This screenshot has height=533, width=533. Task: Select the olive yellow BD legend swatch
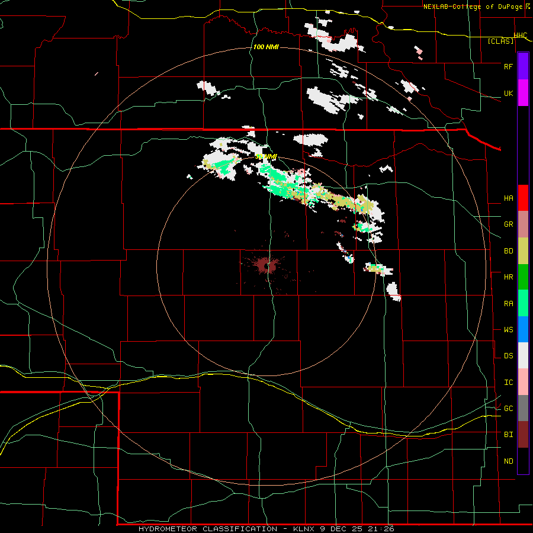click(x=523, y=251)
